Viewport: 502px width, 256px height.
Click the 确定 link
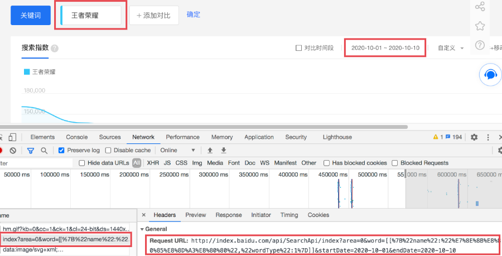click(194, 15)
